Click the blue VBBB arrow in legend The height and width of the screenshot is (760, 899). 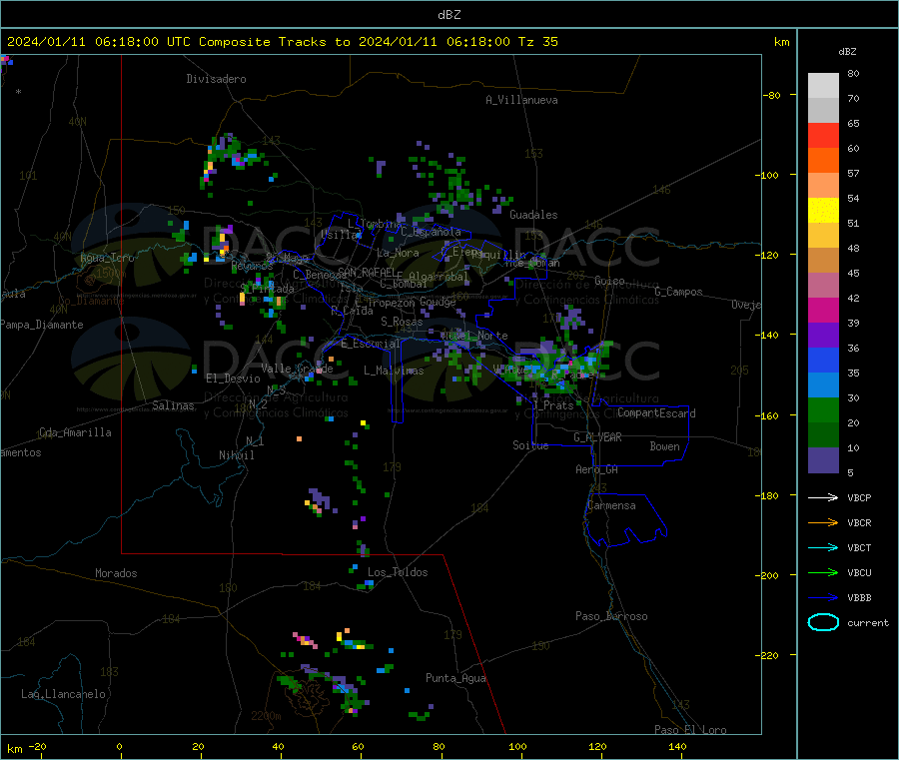(823, 597)
